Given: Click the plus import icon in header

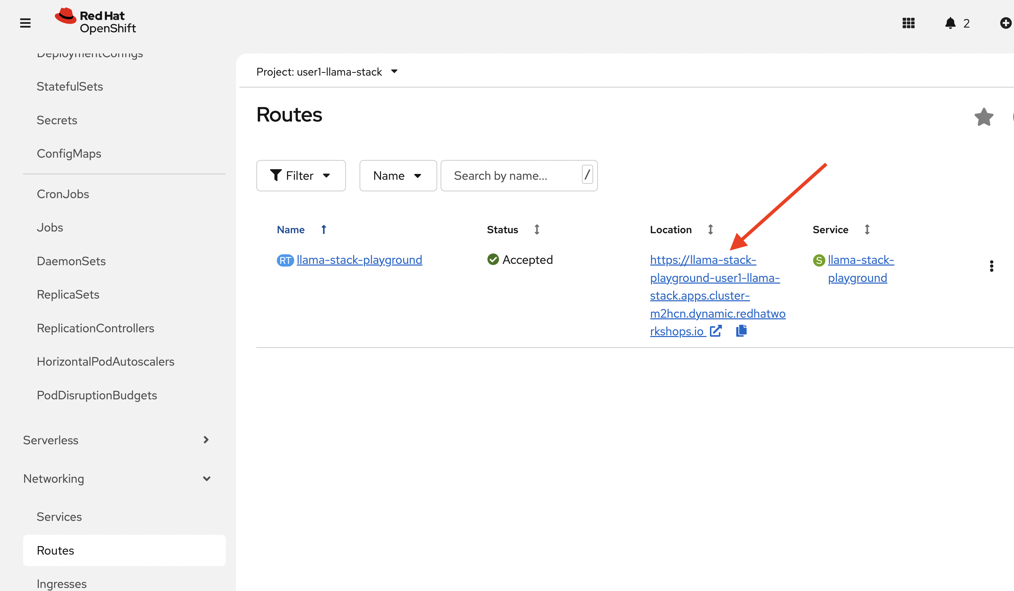Looking at the screenshot, I should pyautogui.click(x=1005, y=23).
